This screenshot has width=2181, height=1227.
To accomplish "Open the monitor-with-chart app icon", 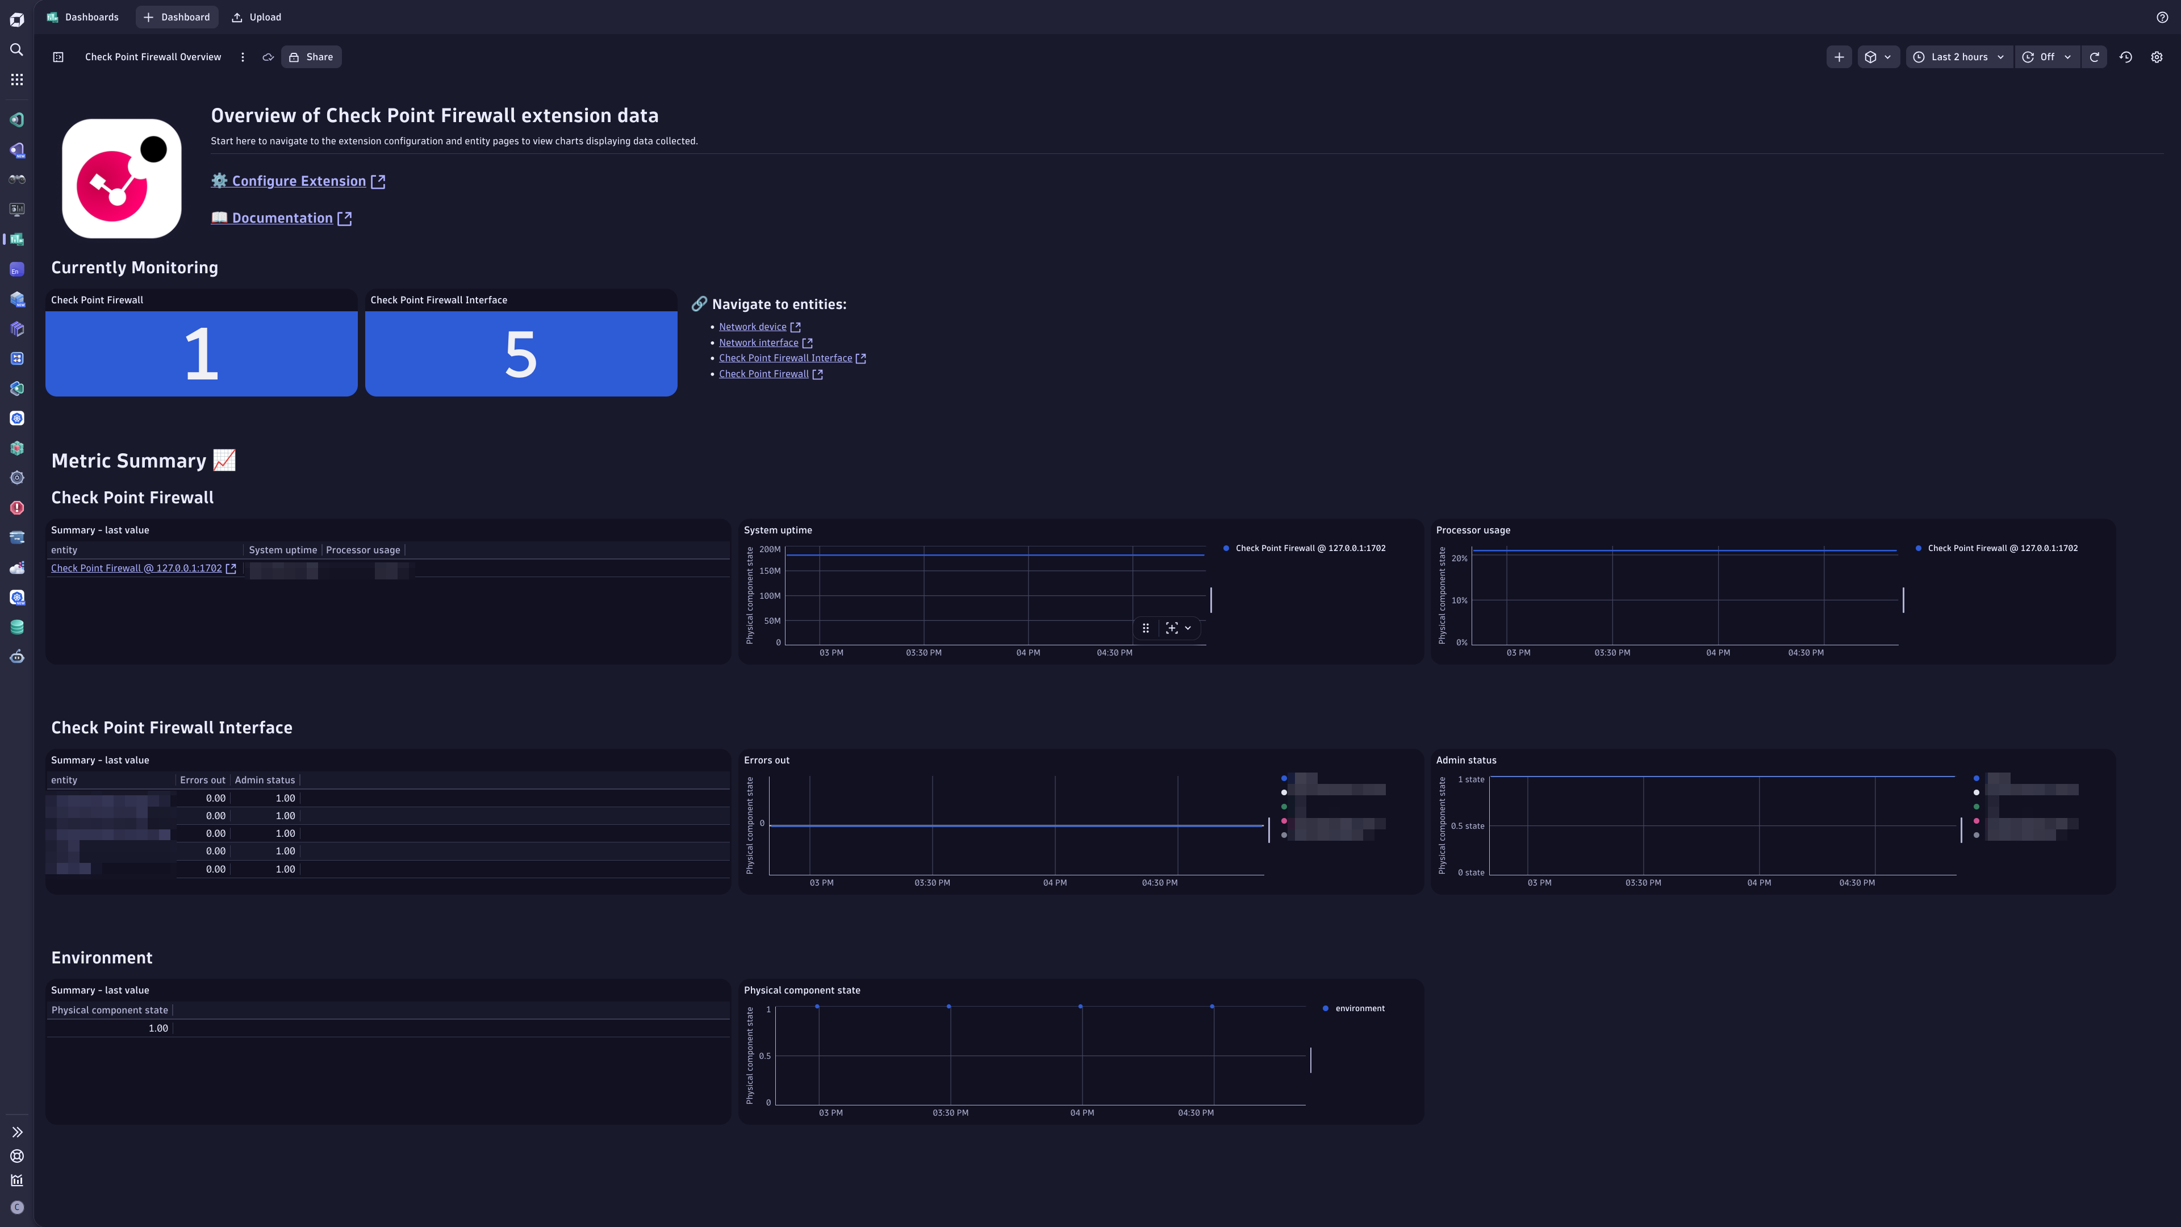I will (17, 209).
